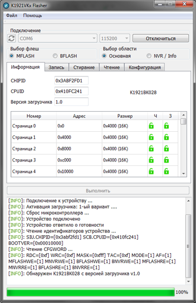Click address cell 0x8000
Screen dimensions: 196x303
click(64, 149)
